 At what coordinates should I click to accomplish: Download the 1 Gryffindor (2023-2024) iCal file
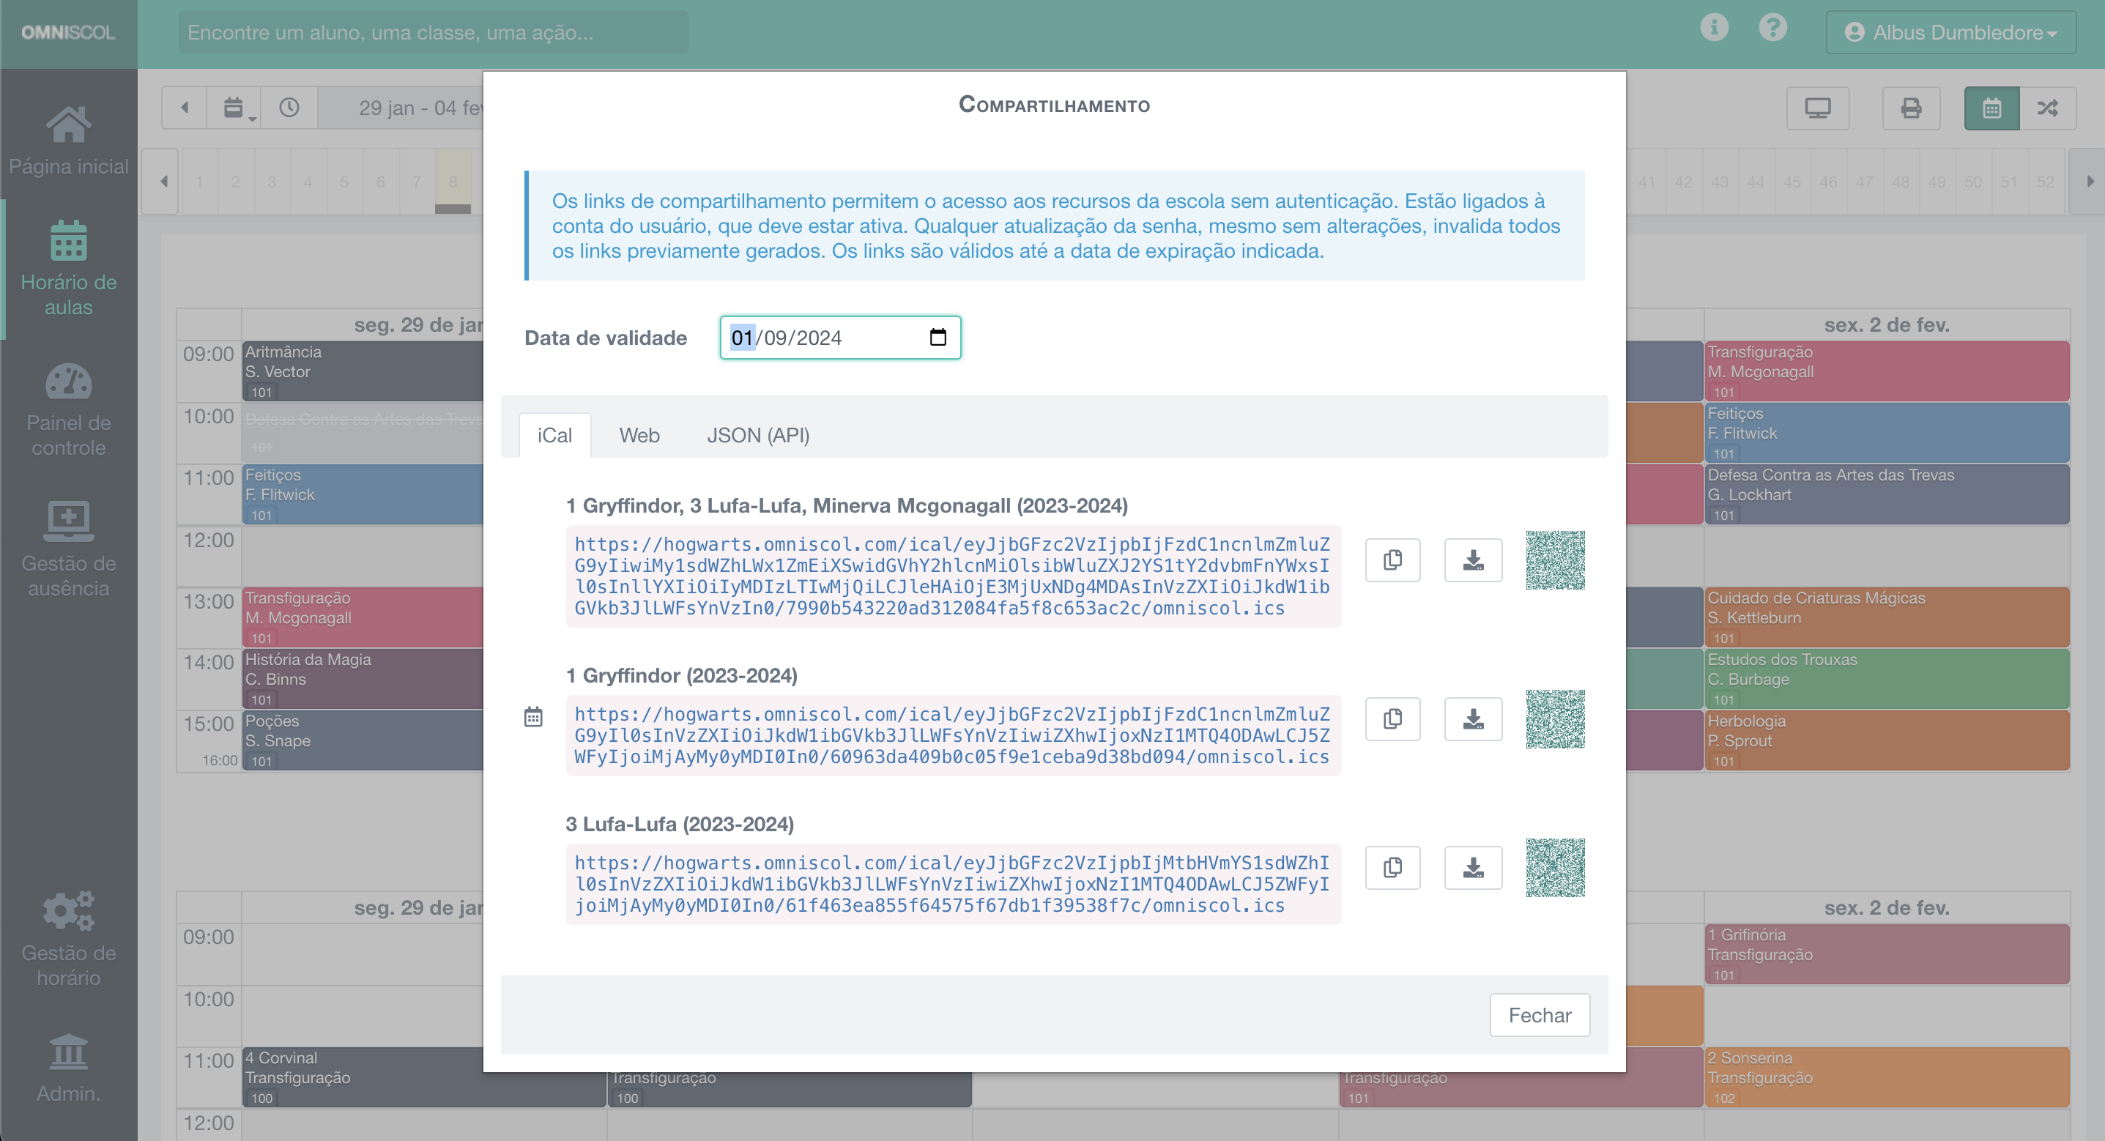[x=1474, y=718]
